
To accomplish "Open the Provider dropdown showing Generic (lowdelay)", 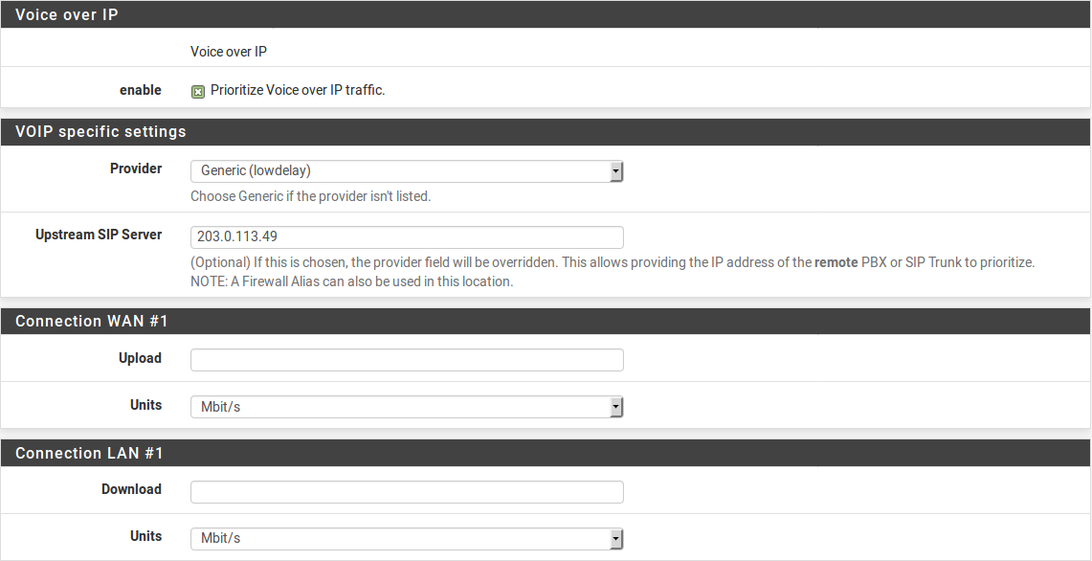I will pos(407,171).
